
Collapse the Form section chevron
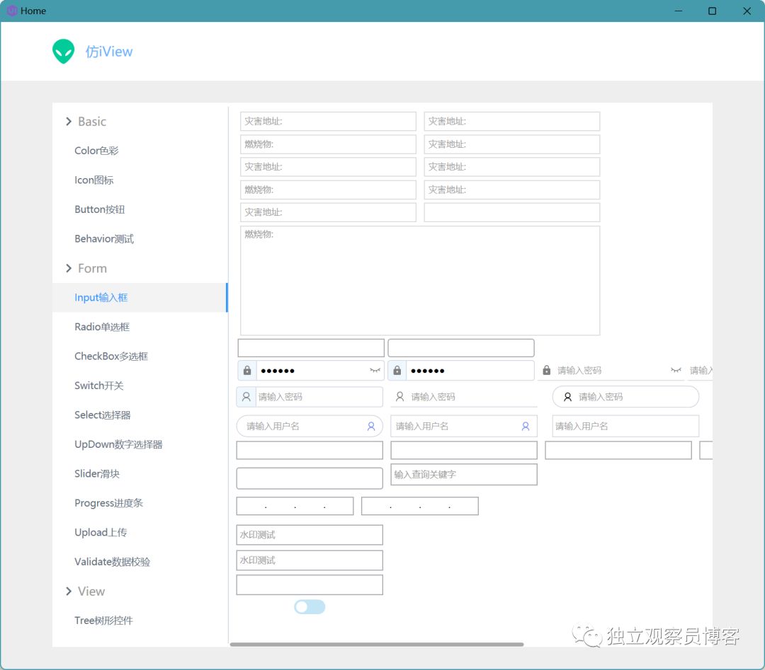pos(69,268)
